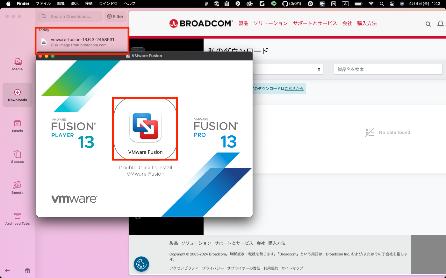Open the 移動 menu
The width and height of the screenshot is (446, 278).
[x=89, y=3]
